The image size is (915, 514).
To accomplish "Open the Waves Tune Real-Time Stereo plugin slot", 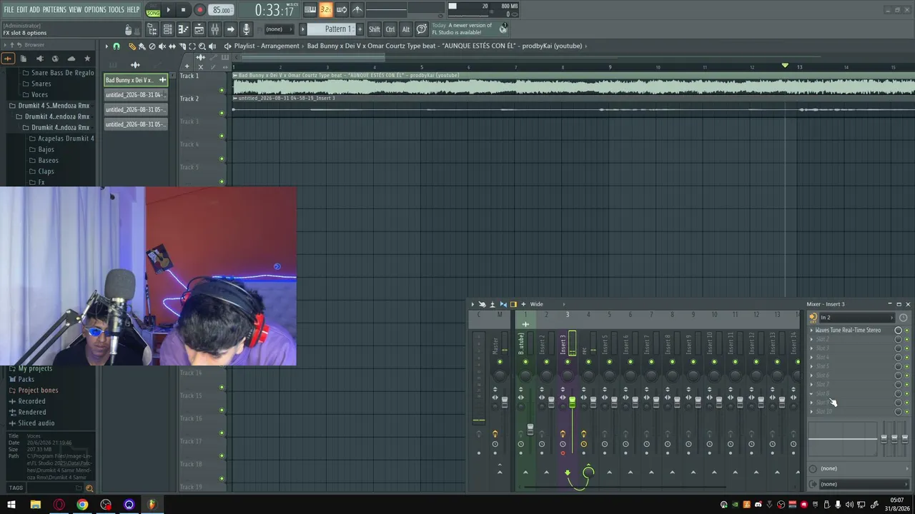I will coord(848,331).
